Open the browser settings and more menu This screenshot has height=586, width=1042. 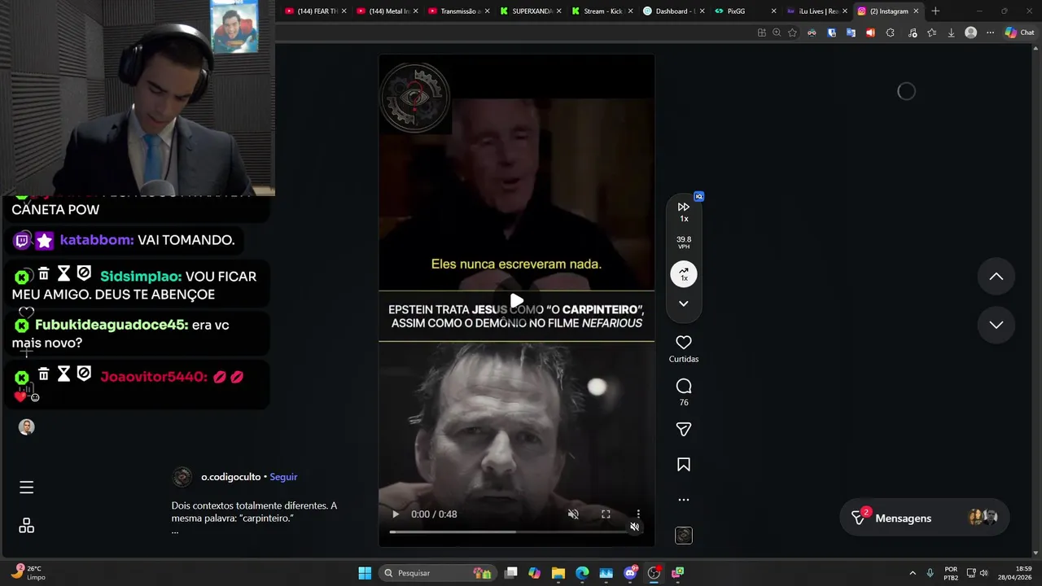990,33
